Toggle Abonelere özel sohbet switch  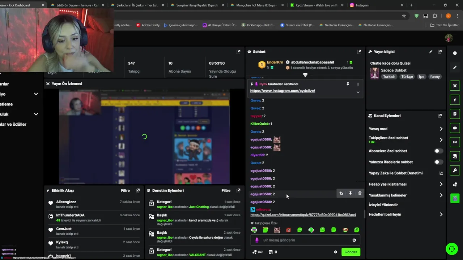(x=438, y=151)
